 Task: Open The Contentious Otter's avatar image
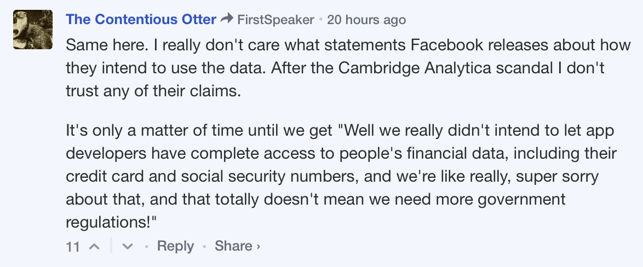coord(33,30)
